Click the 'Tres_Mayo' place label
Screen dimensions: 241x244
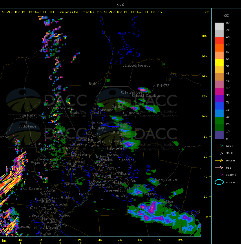tap(96, 123)
